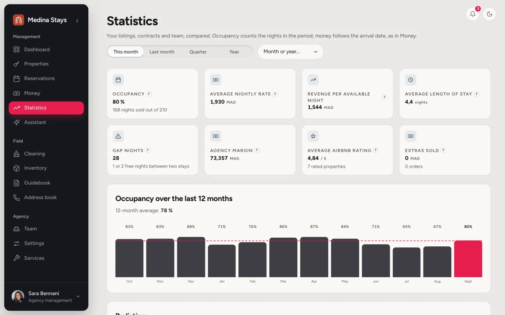Show help for Extras Sold

(443, 150)
